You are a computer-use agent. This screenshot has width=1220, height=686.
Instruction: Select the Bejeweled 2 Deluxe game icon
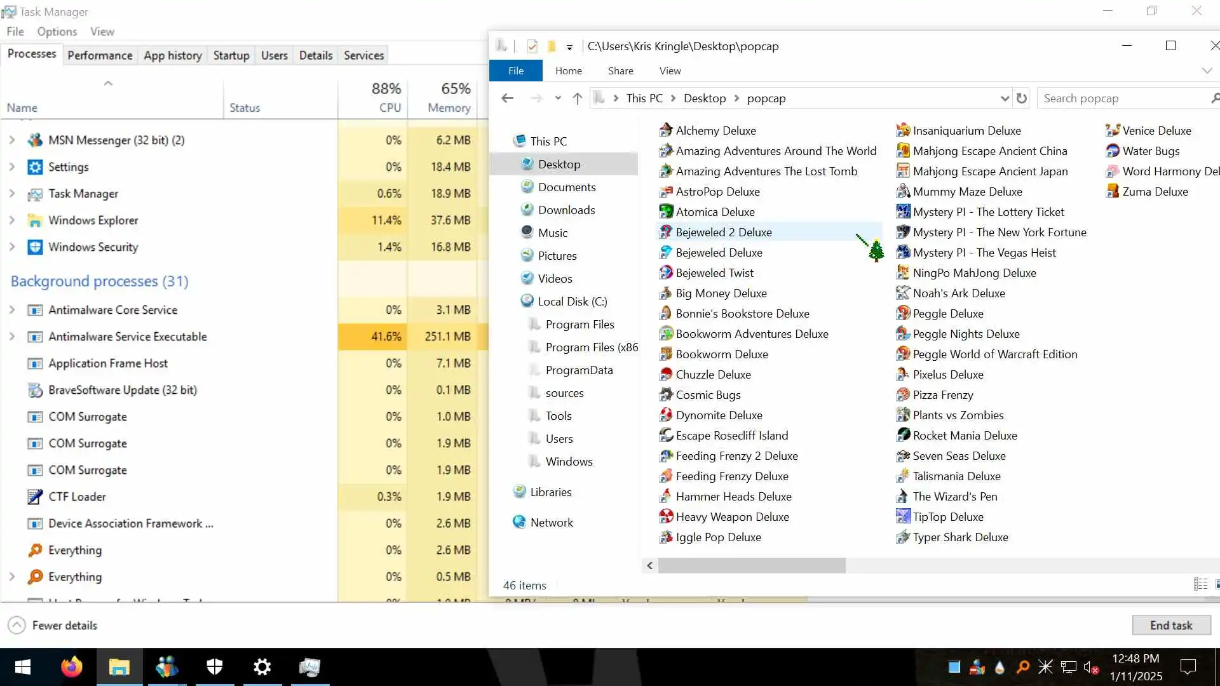(x=665, y=232)
